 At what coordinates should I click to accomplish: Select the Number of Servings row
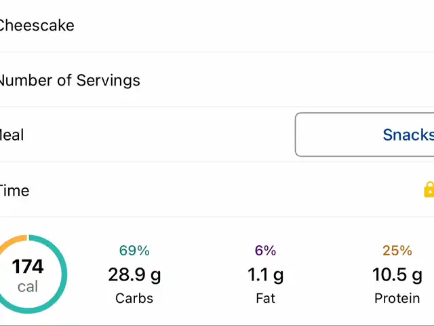click(x=69, y=80)
